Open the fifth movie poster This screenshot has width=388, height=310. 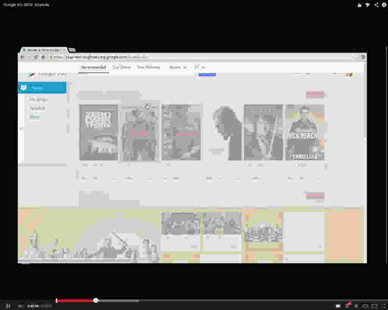(263, 132)
